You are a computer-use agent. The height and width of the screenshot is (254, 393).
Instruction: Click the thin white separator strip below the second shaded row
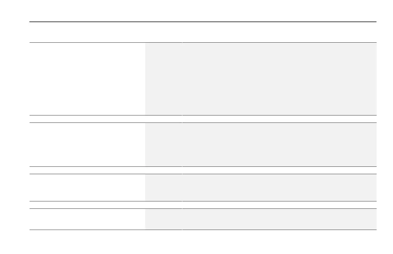tap(203, 170)
